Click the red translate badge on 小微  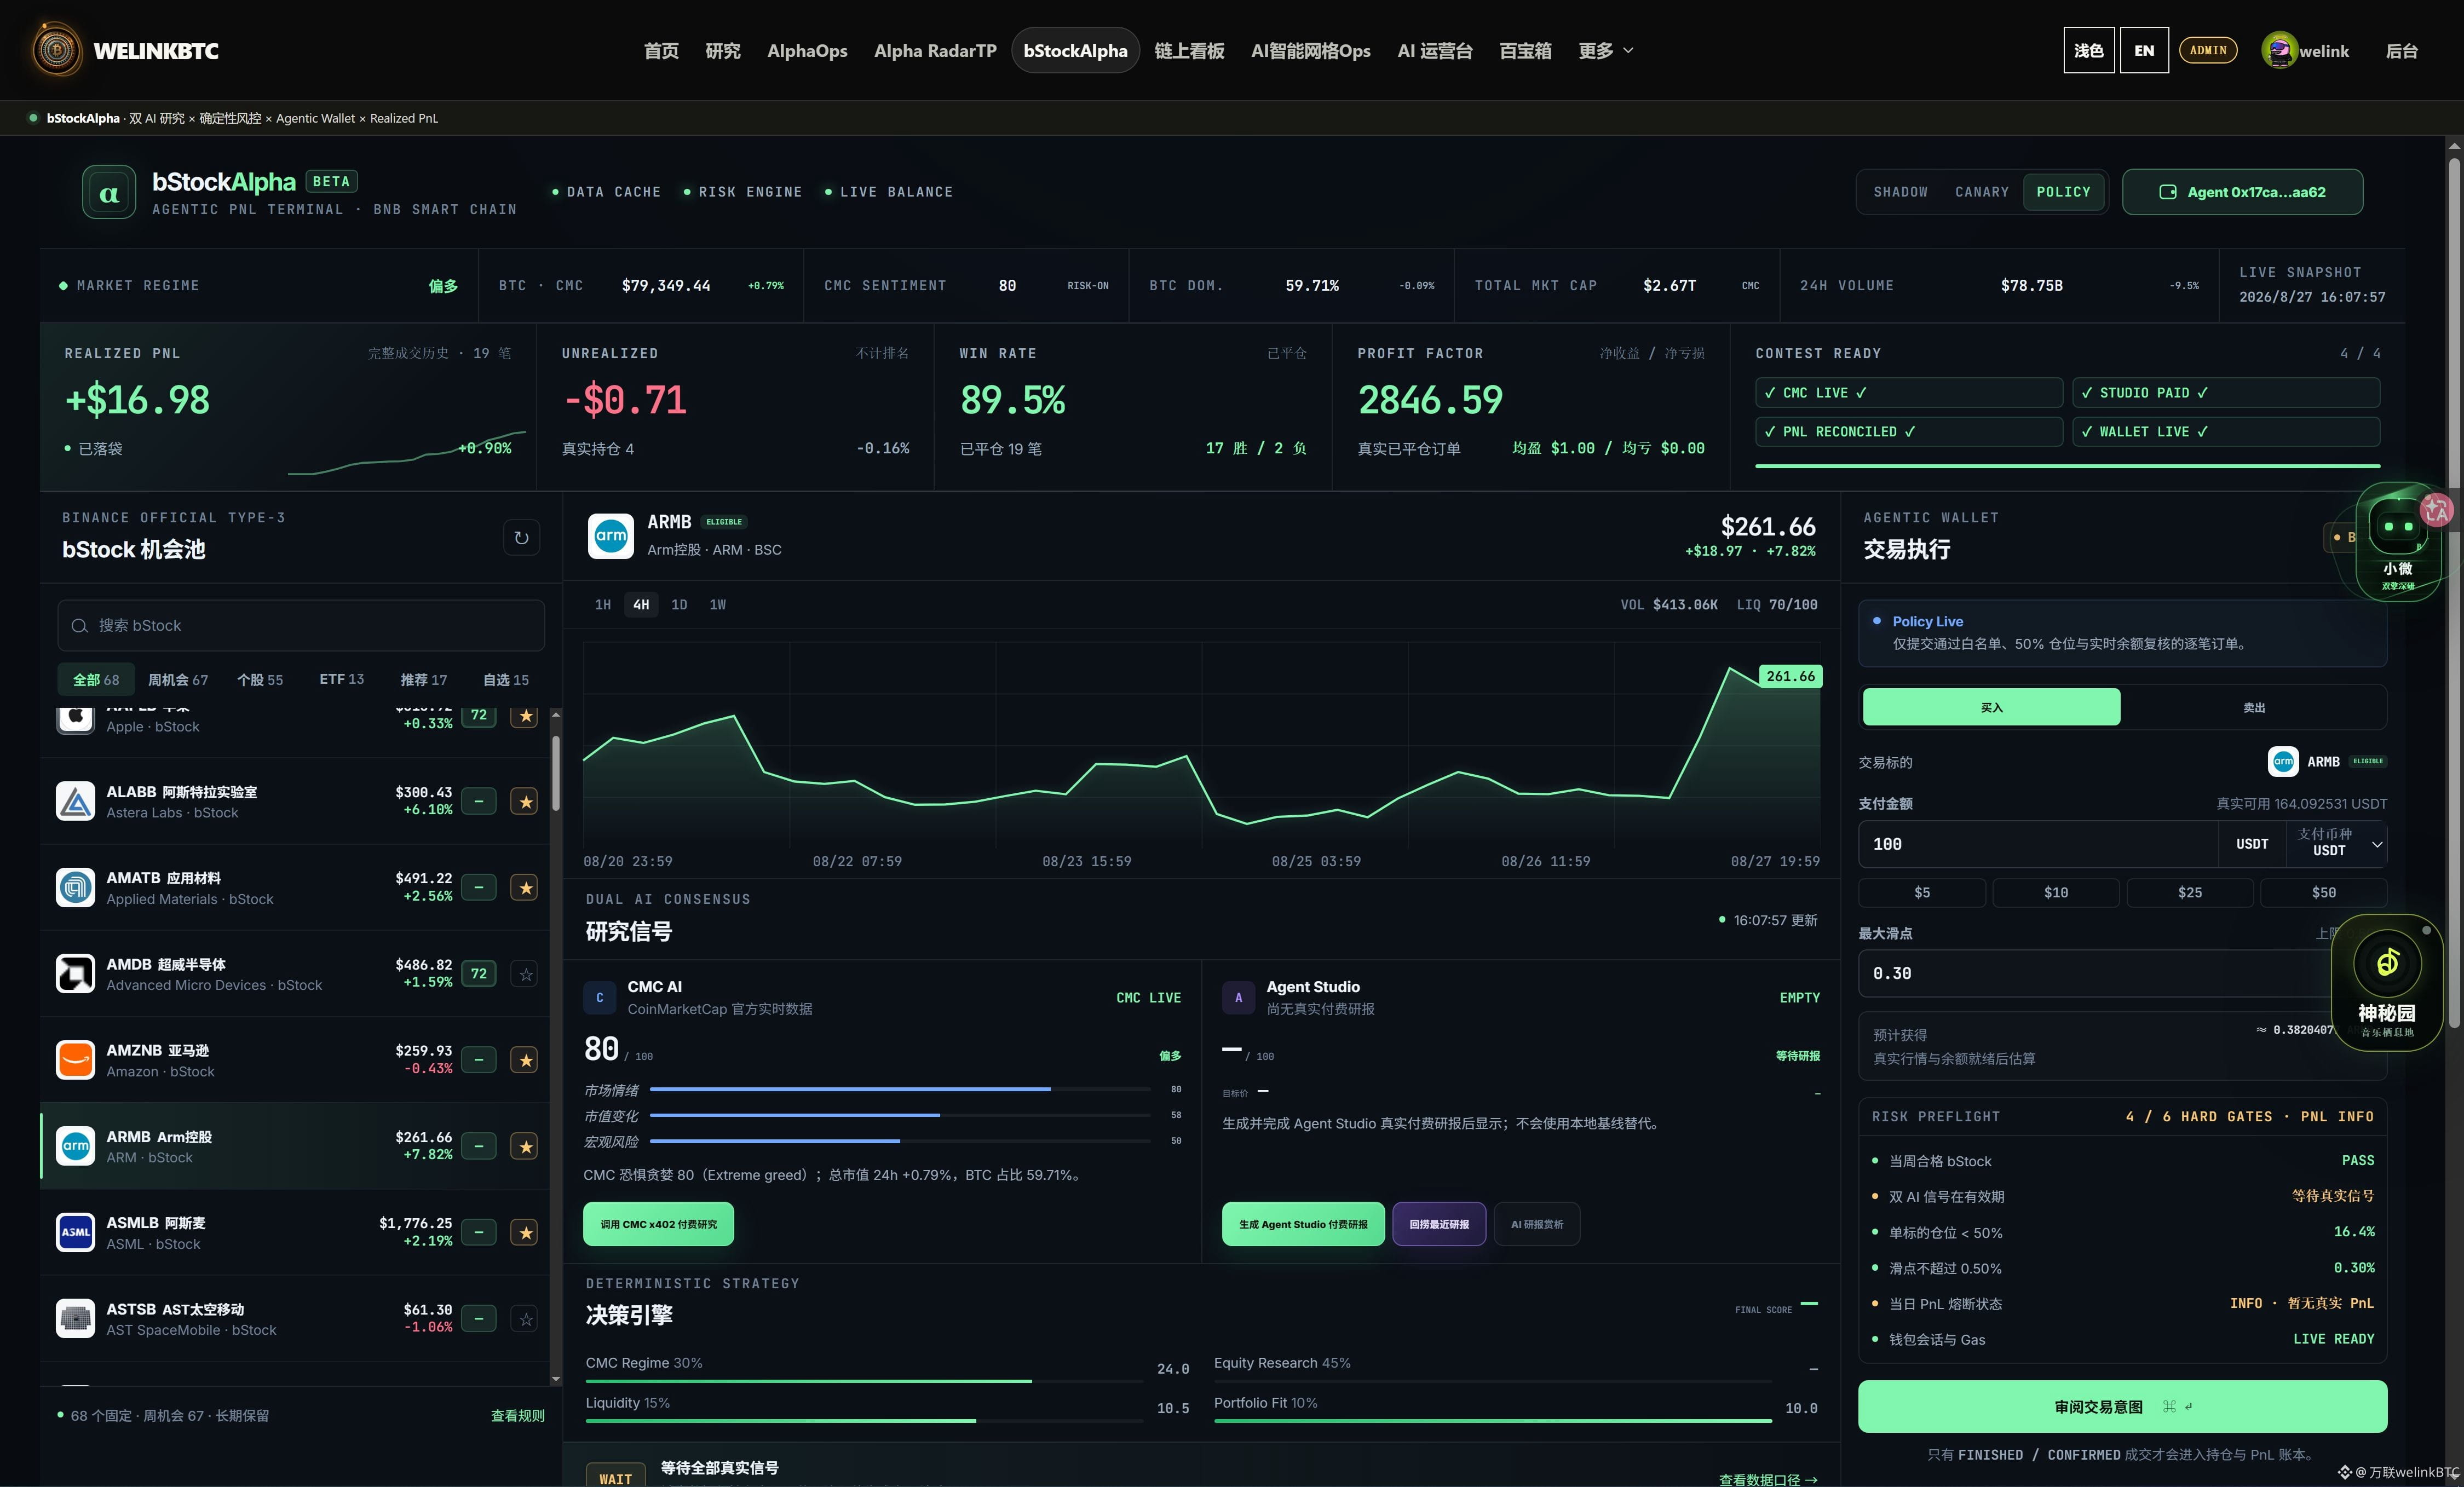(x=2437, y=509)
